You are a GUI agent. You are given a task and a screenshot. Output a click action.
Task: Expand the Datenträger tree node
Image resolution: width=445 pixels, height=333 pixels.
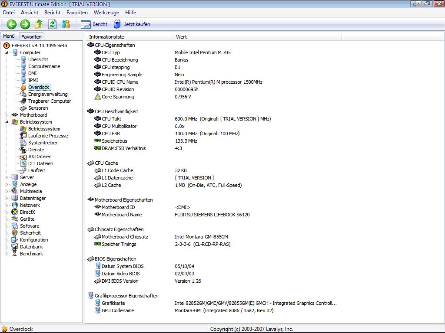pyautogui.click(x=7, y=198)
